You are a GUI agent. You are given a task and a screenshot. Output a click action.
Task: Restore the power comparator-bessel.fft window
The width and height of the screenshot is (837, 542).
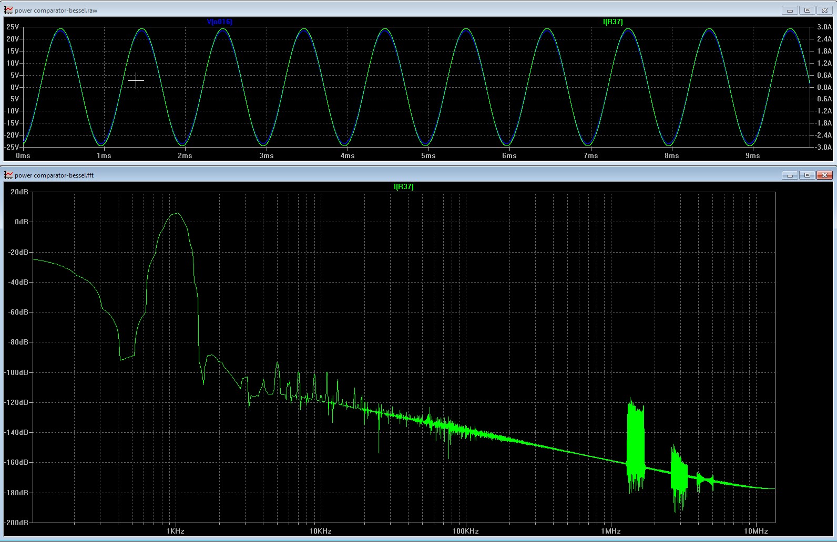(807, 175)
